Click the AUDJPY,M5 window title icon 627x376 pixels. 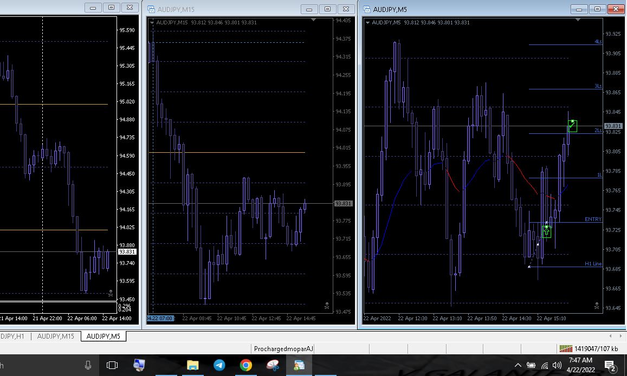click(x=367, y=9)
